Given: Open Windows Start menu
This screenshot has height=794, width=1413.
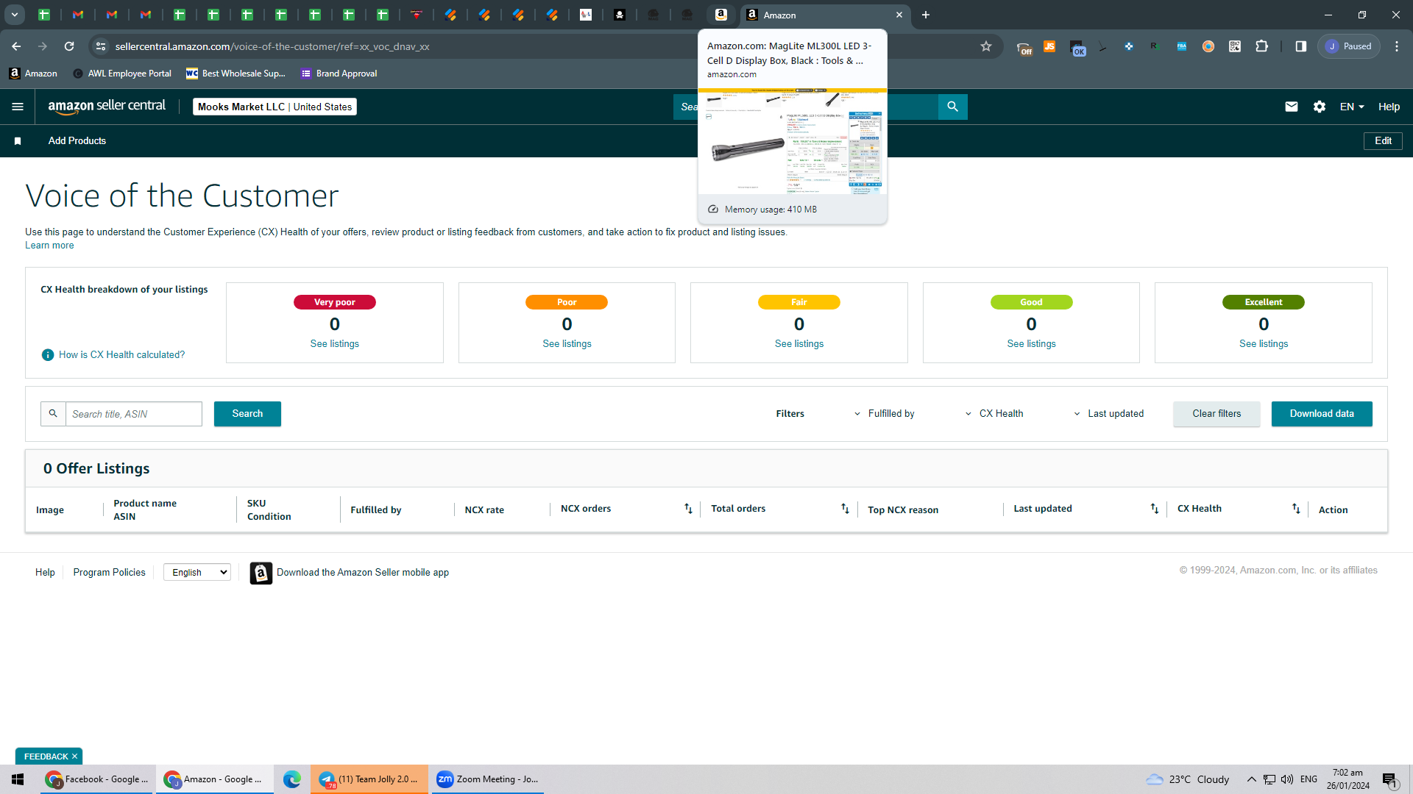Looking at the screenshot, I should click(x=18, y=779).
